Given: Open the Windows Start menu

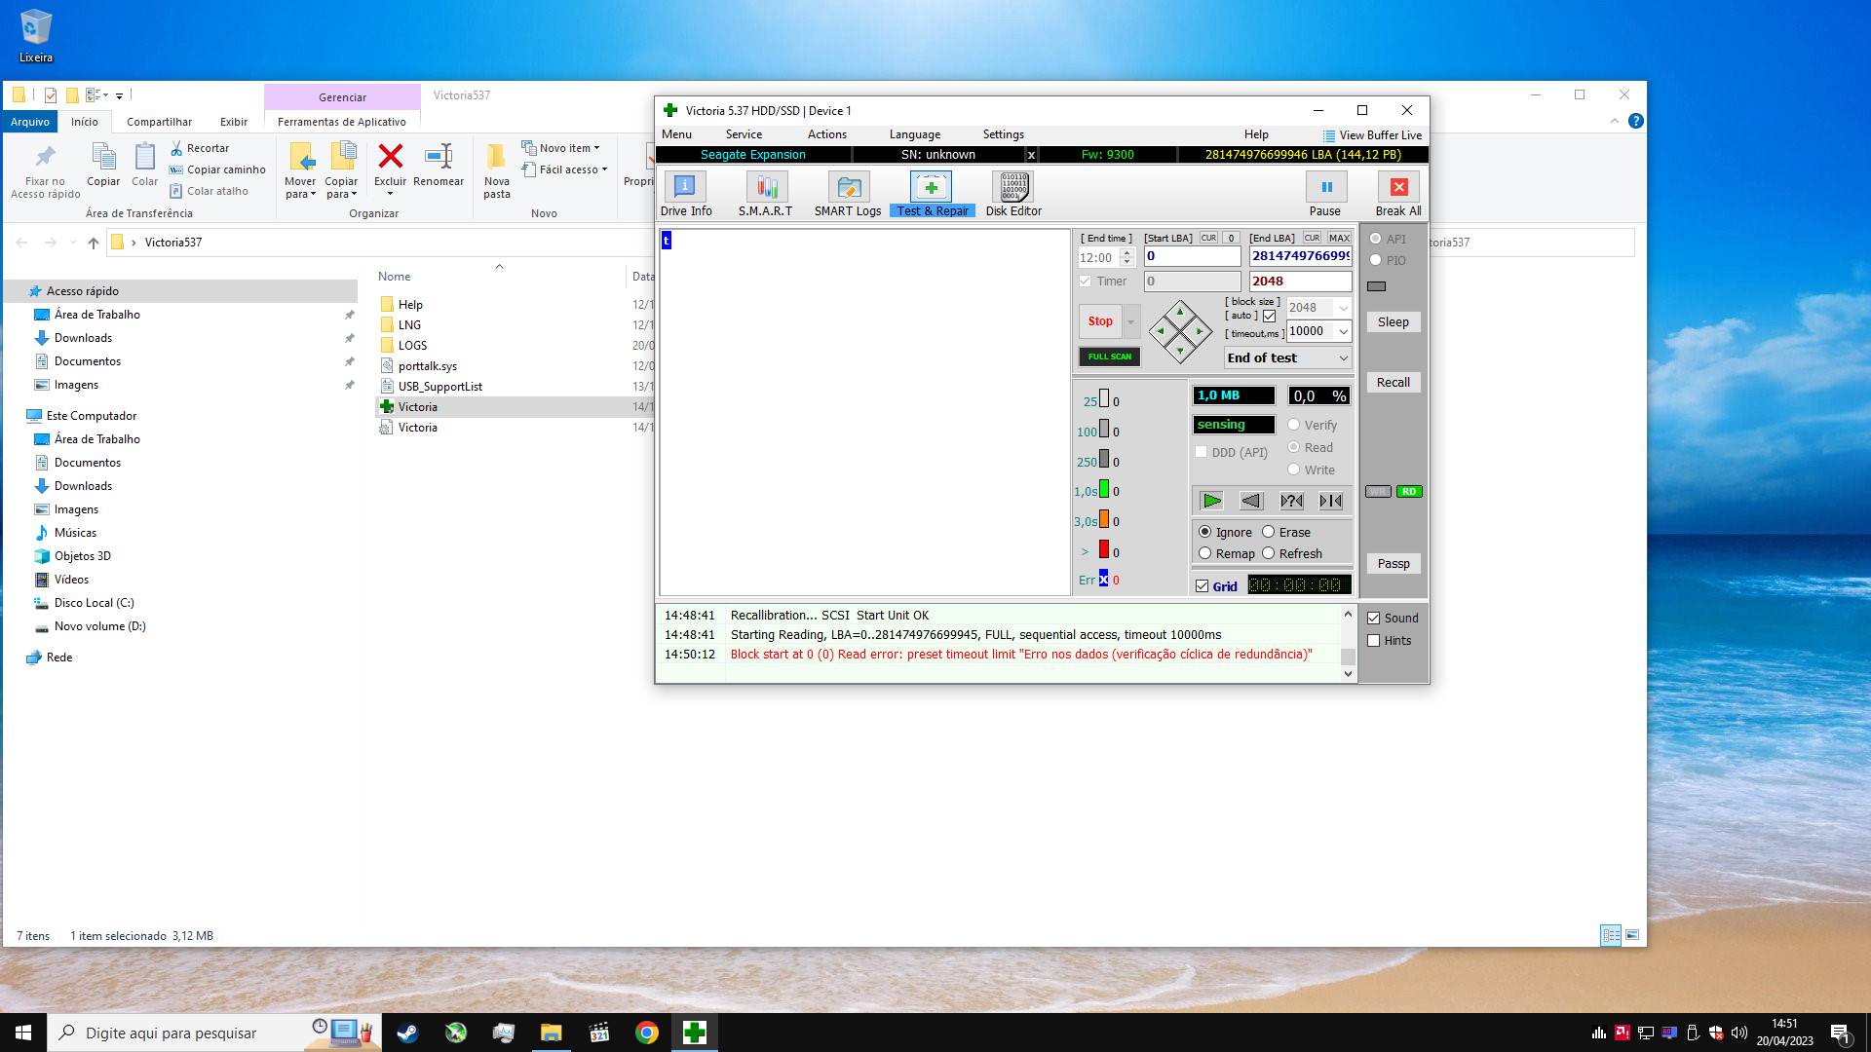Looking at the screenshot, I should (23, 1033).
